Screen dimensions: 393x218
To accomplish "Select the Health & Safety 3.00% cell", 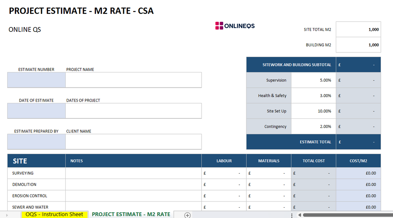I will point(314,96).
